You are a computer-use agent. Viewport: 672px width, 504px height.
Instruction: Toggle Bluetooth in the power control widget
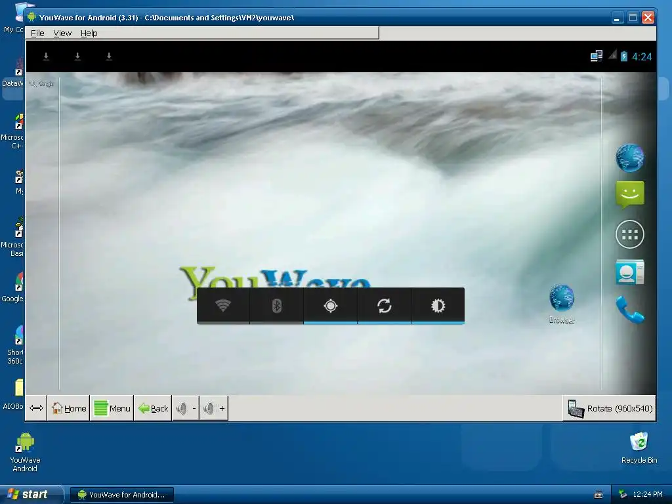pos(277,306)
